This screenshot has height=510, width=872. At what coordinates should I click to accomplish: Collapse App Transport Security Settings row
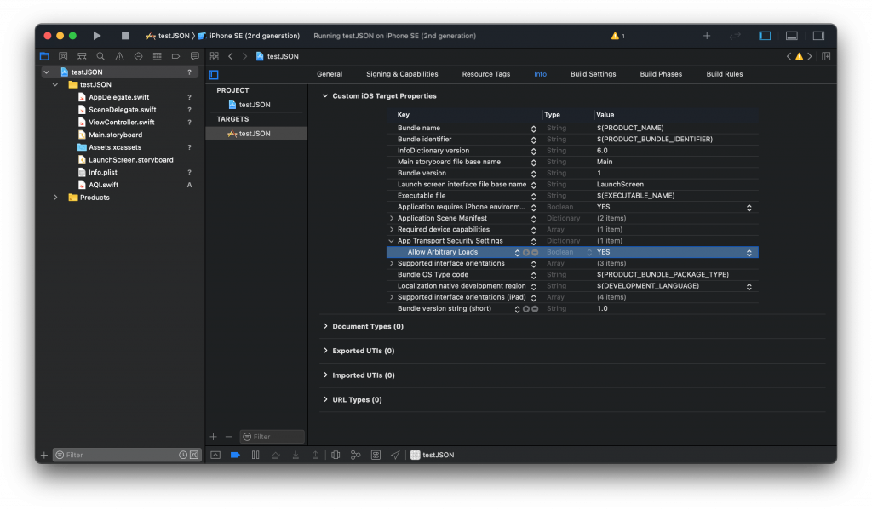coord(392,241)
